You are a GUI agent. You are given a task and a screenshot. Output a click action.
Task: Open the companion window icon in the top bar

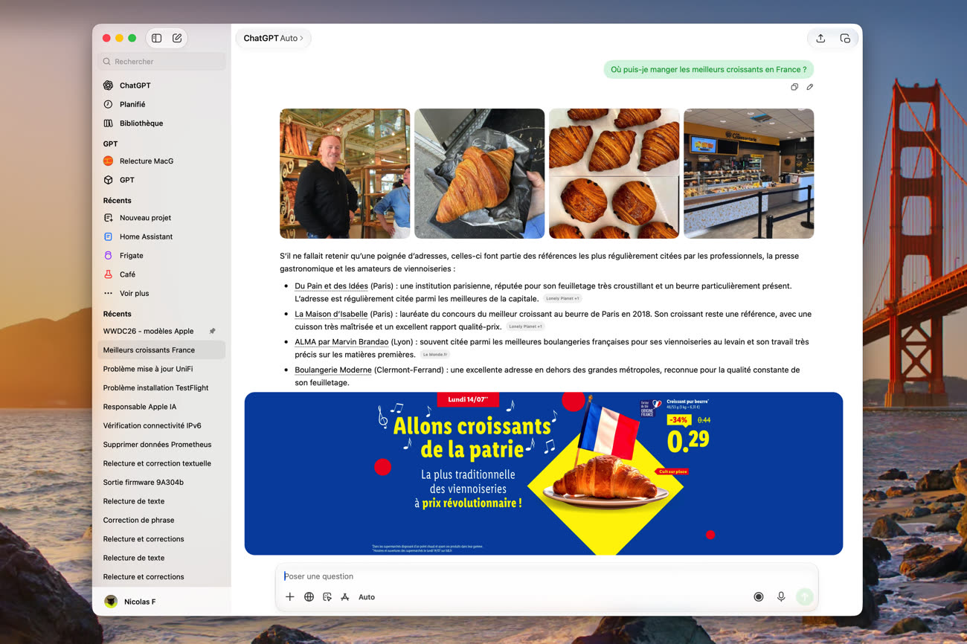(x=845, y=38)
